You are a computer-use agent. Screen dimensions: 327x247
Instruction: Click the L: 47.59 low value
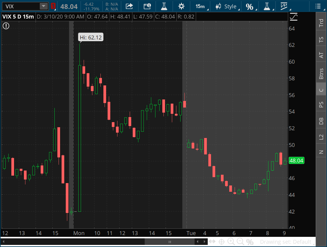pyautogui.click(x=143, y=17)
